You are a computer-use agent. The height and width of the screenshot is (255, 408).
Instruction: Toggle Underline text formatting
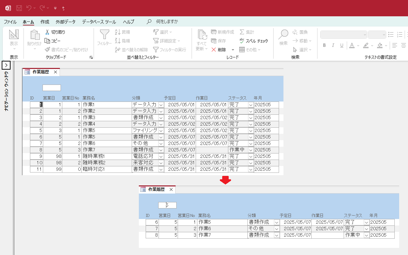342,45
